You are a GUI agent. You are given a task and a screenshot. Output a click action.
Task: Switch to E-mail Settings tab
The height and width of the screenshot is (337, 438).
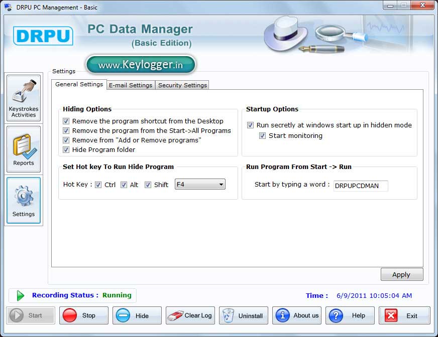pos(131,85)
